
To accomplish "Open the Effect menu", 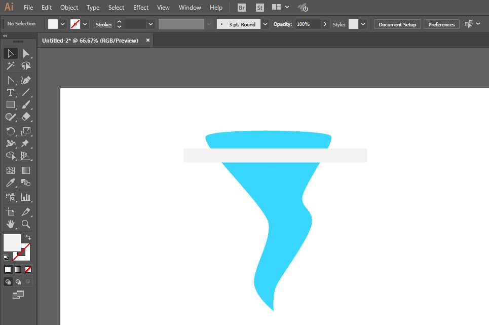I will click(141, 8).
